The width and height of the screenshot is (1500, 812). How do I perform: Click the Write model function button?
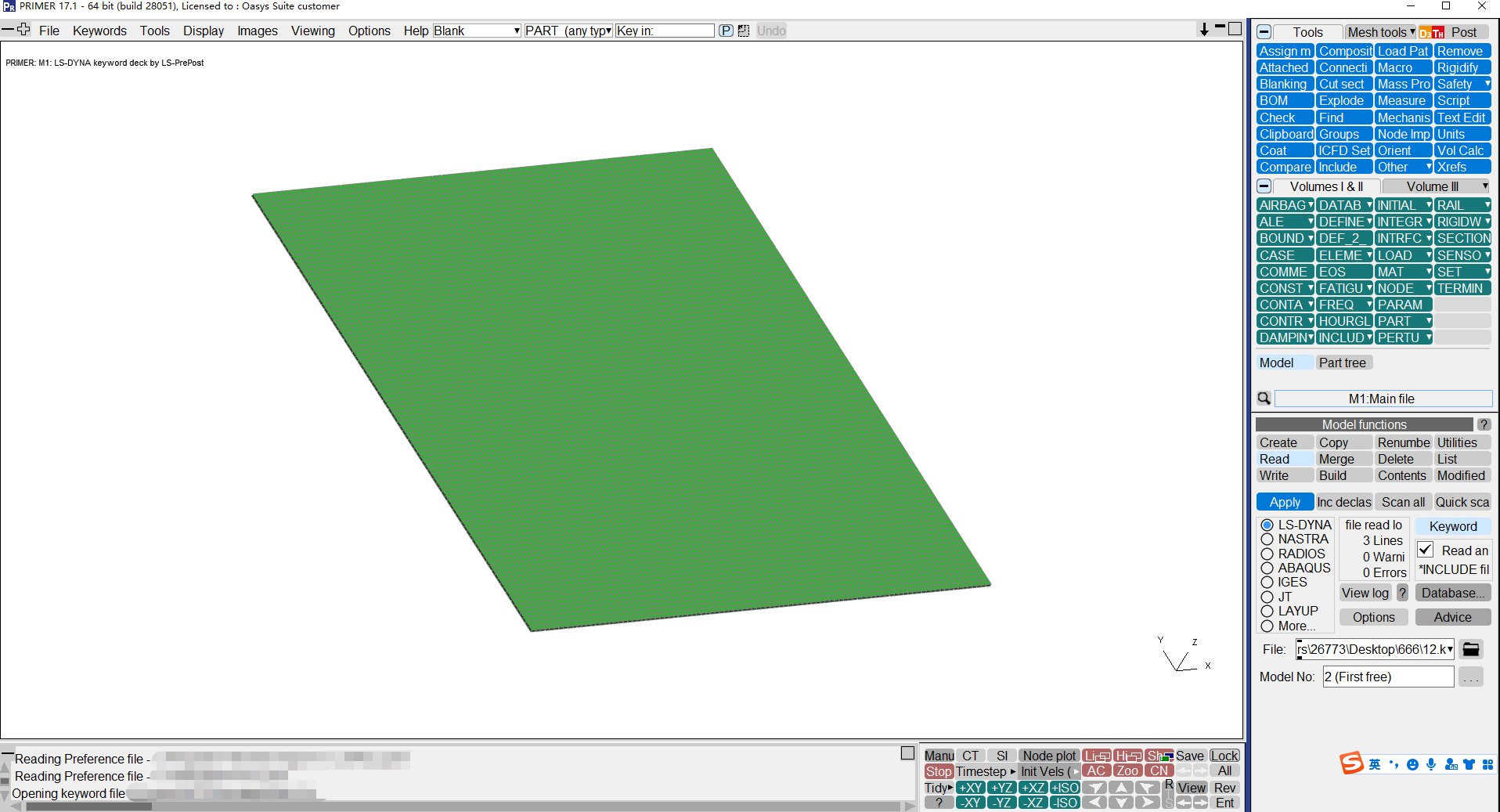pos(1285,475)
